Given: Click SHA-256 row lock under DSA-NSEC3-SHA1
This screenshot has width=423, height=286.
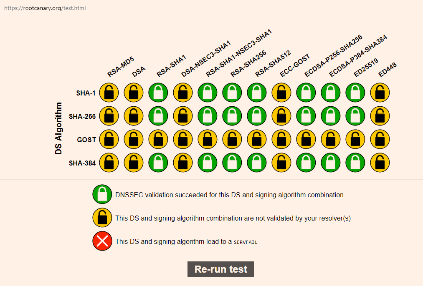Looking at the screenshot, I should pyautogui.click(x=183, y=116).
